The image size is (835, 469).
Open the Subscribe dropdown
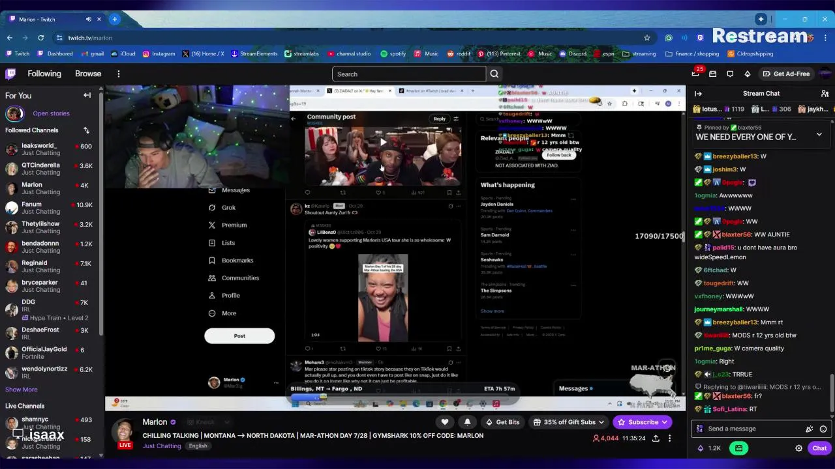[643, 422]
